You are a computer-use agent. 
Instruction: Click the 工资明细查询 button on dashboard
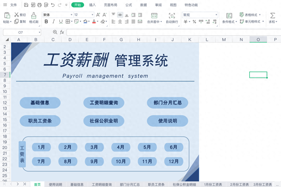tap(104, 103)
